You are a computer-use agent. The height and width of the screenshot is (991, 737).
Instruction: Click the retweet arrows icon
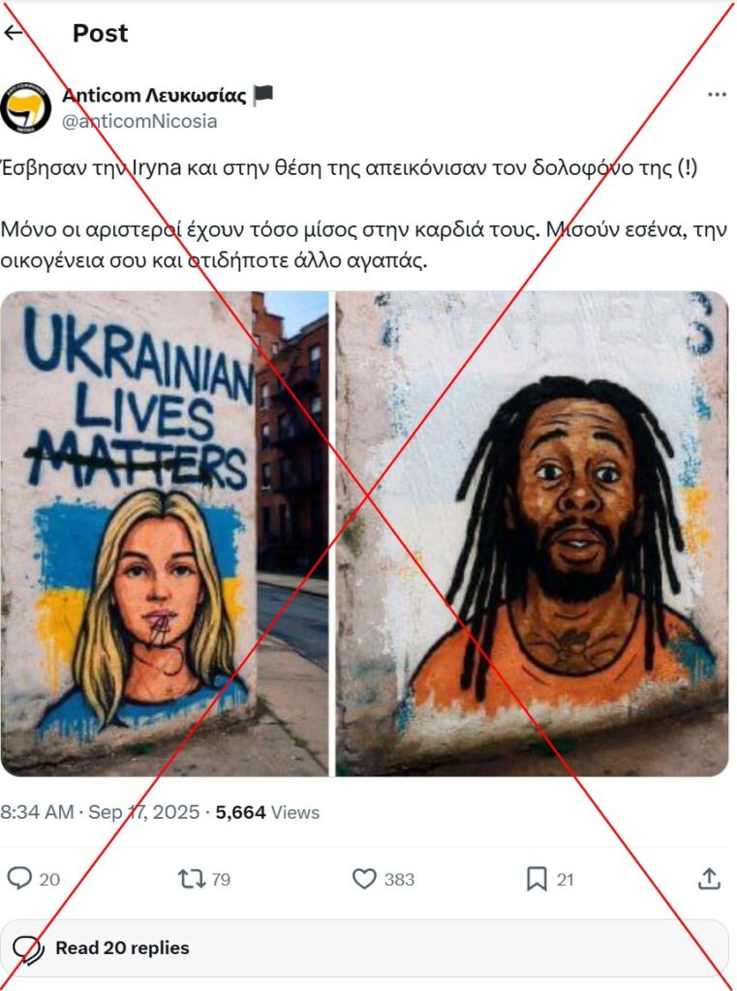[x=192, y=879]
